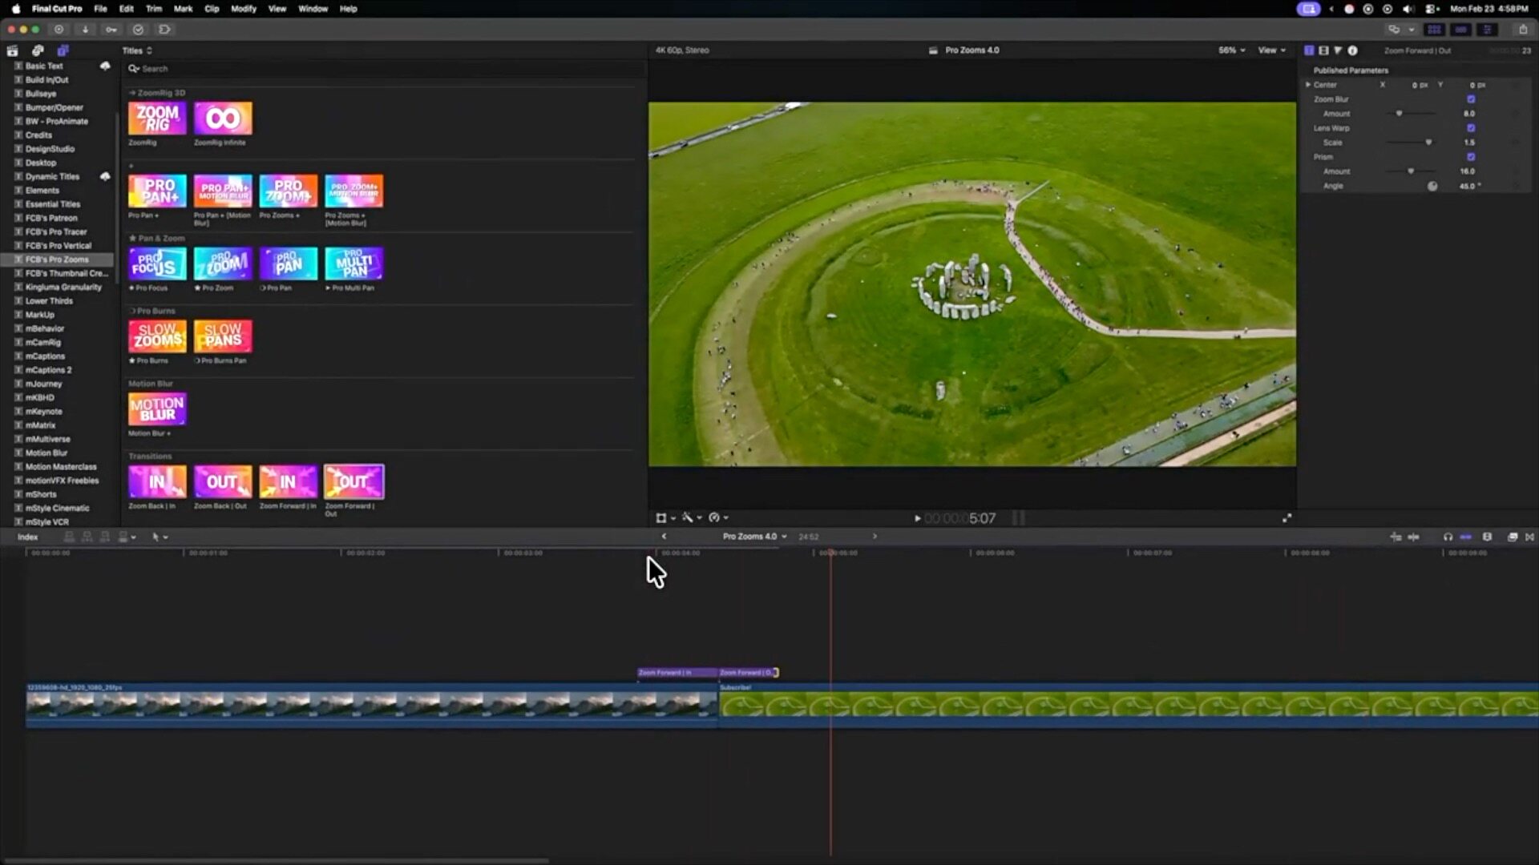Go back in timeline history
This screenshot has height=865, width=1539.
pos(664,537)
